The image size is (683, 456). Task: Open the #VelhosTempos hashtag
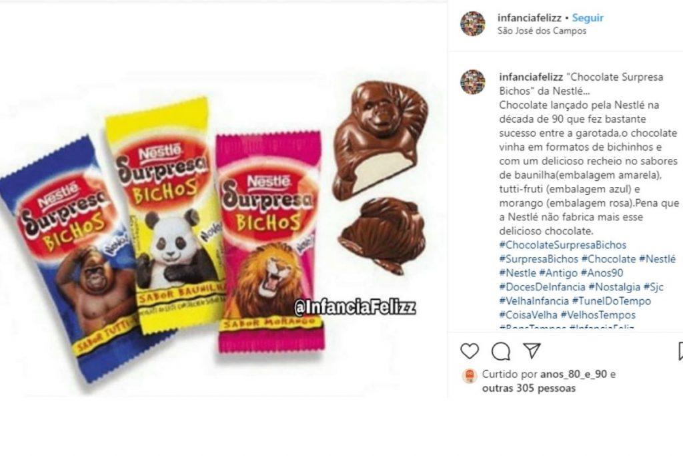tap(598, 314)
